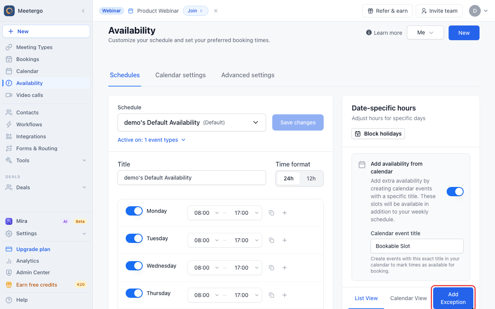Open Wednesday end time dropdown
The height and width of the screenshot is (309, 495).
[246, 268]
